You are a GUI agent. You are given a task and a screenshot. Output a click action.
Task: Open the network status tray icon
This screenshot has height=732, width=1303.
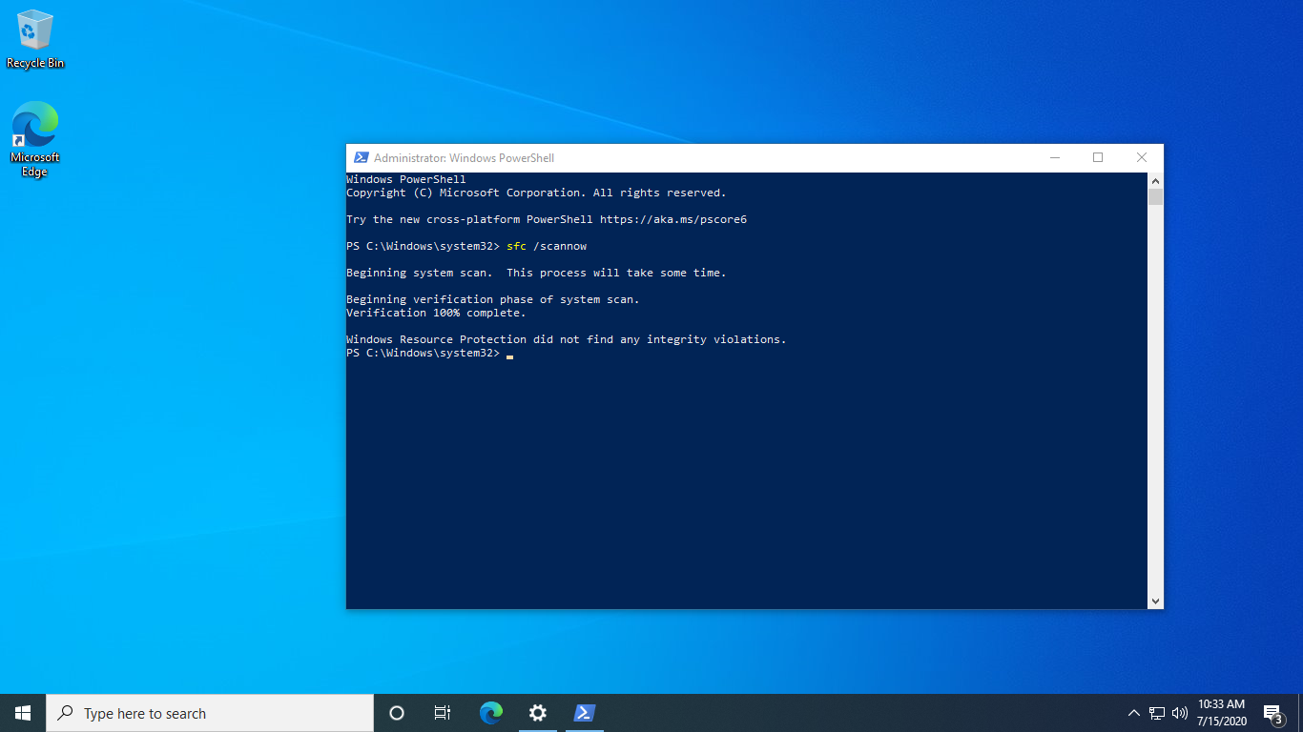click(x=1157, y=713)
